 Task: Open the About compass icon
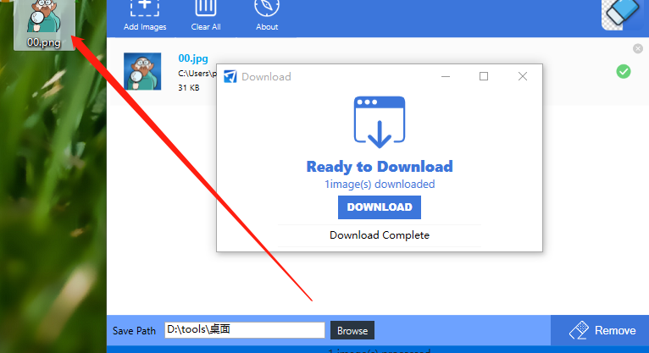pyautogui.click(x=267, y=8)
